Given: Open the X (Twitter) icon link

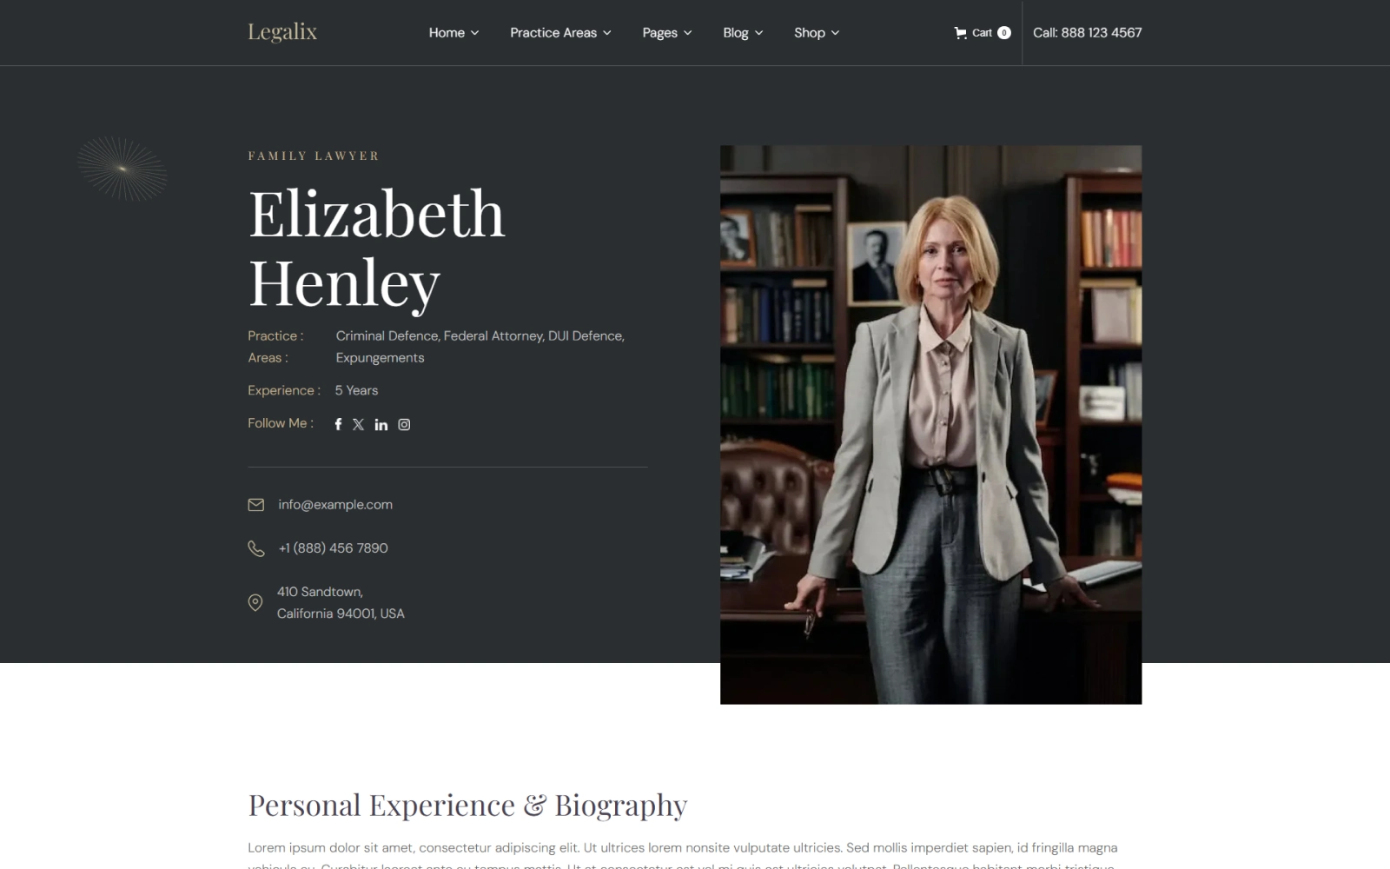Looking at the screenshot, I should [x=358, y=424].
